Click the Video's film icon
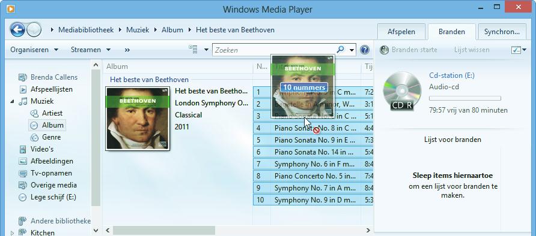 click(x=23, y=149)
